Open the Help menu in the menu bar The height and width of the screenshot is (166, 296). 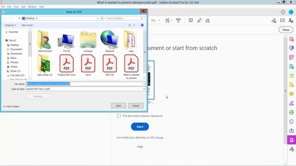tap(41, 6)
